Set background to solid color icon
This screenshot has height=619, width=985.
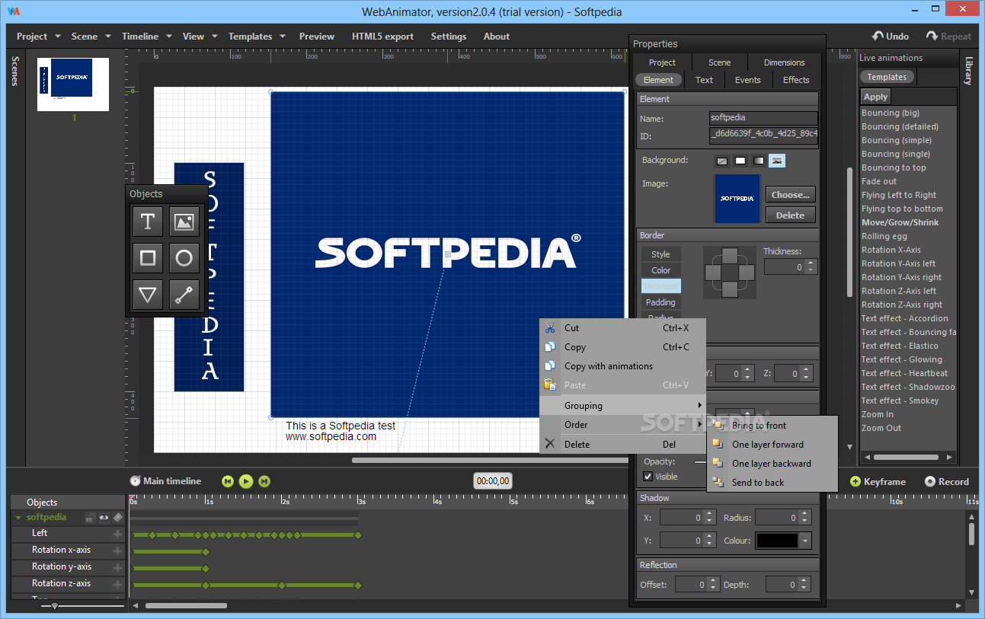coord(740,161)
